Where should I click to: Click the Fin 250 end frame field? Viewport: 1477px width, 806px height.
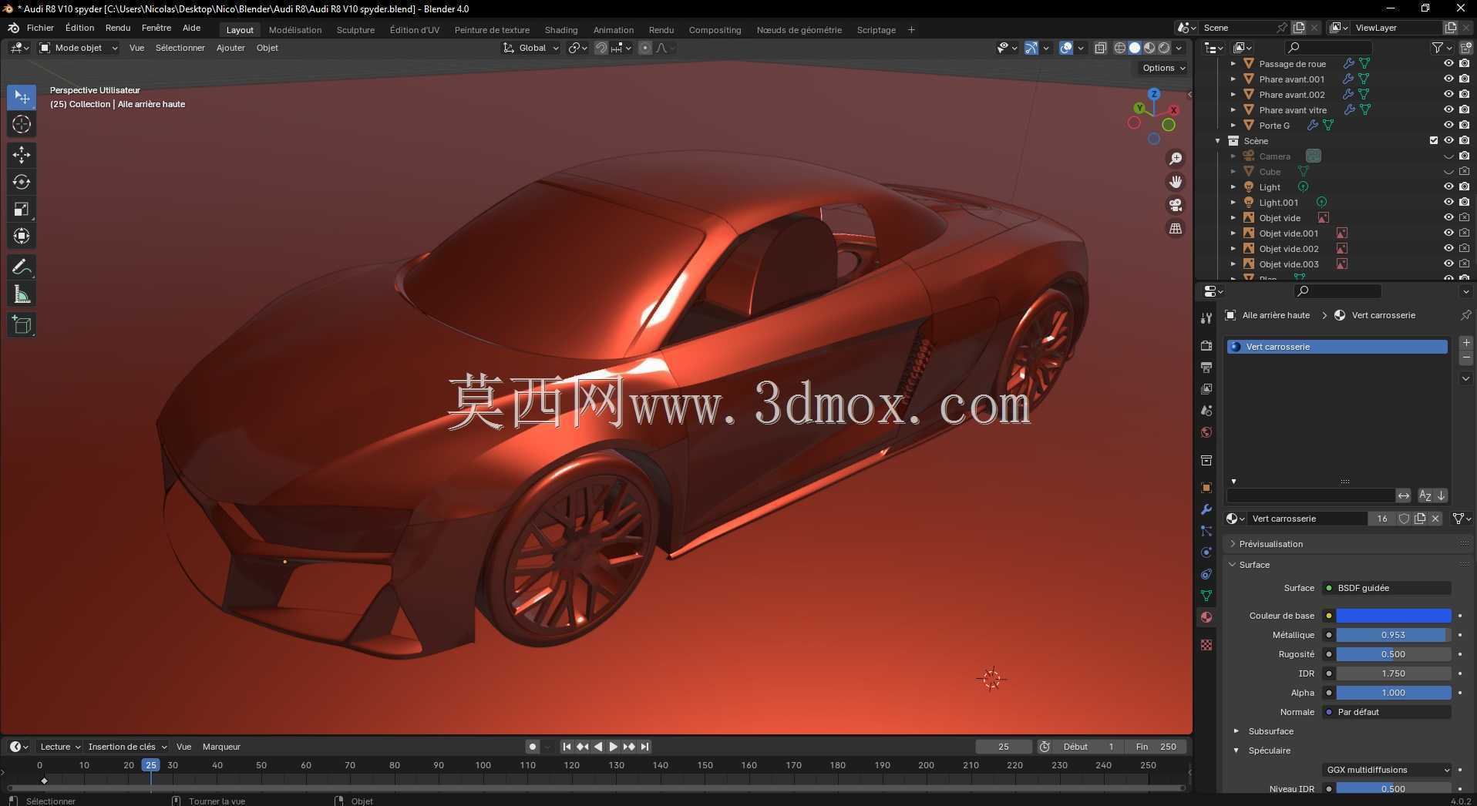(x=1156, y=747)
